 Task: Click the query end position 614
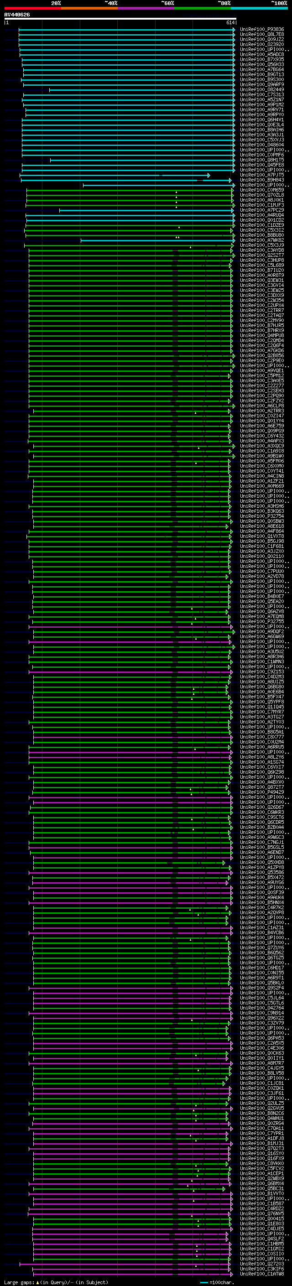click(x=230, y=22)
